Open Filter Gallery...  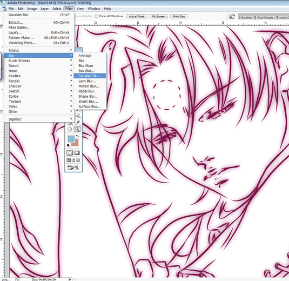[x=39, y=28]
